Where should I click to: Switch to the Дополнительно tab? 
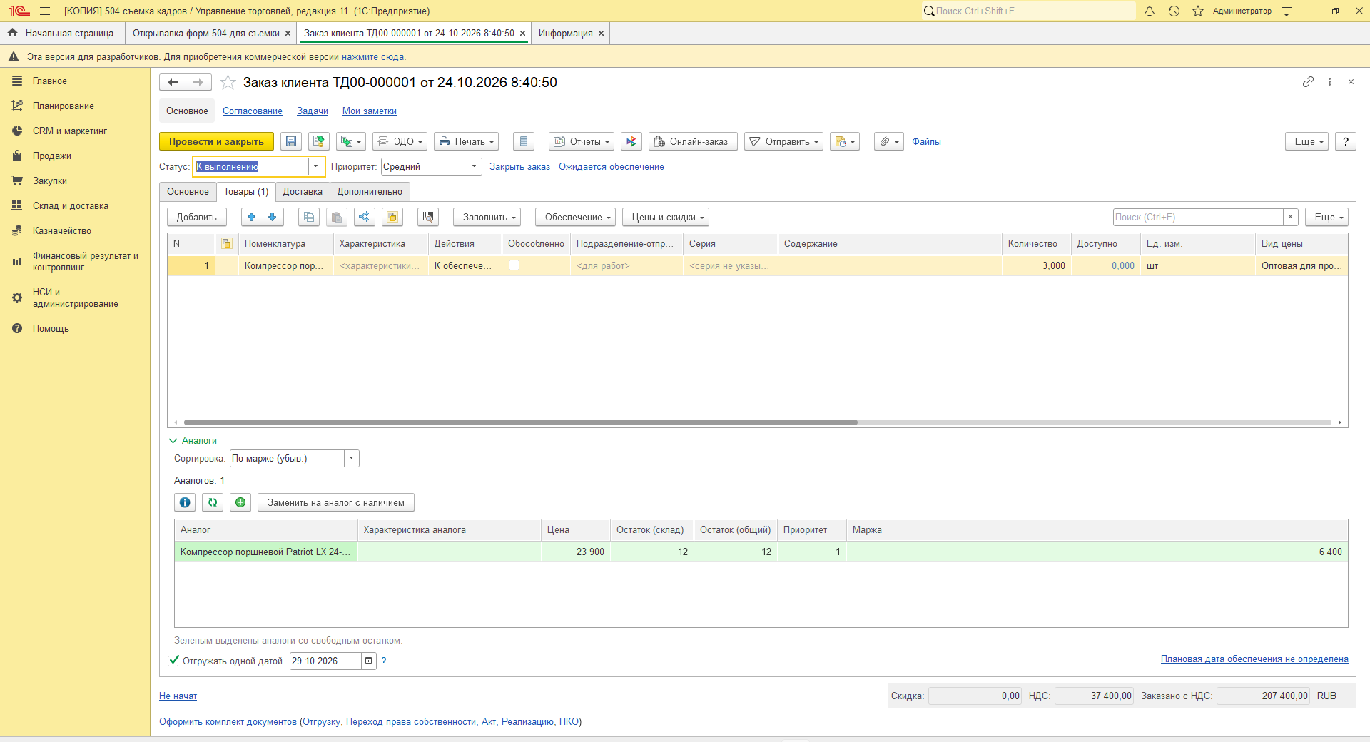coord(370,191)
